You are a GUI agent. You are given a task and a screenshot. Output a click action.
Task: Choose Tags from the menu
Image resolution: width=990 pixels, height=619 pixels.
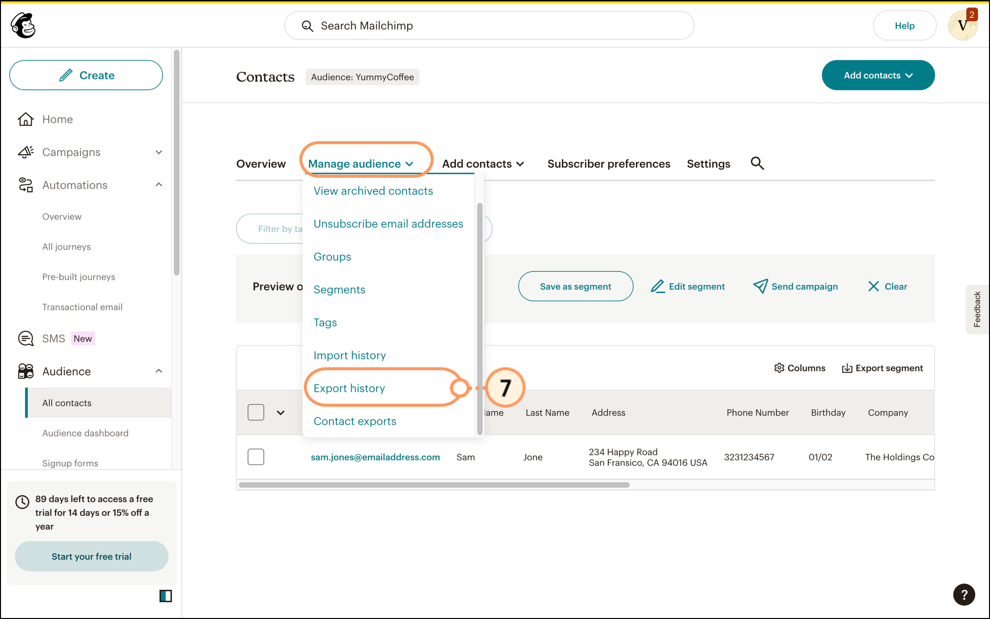pos(325,323)
